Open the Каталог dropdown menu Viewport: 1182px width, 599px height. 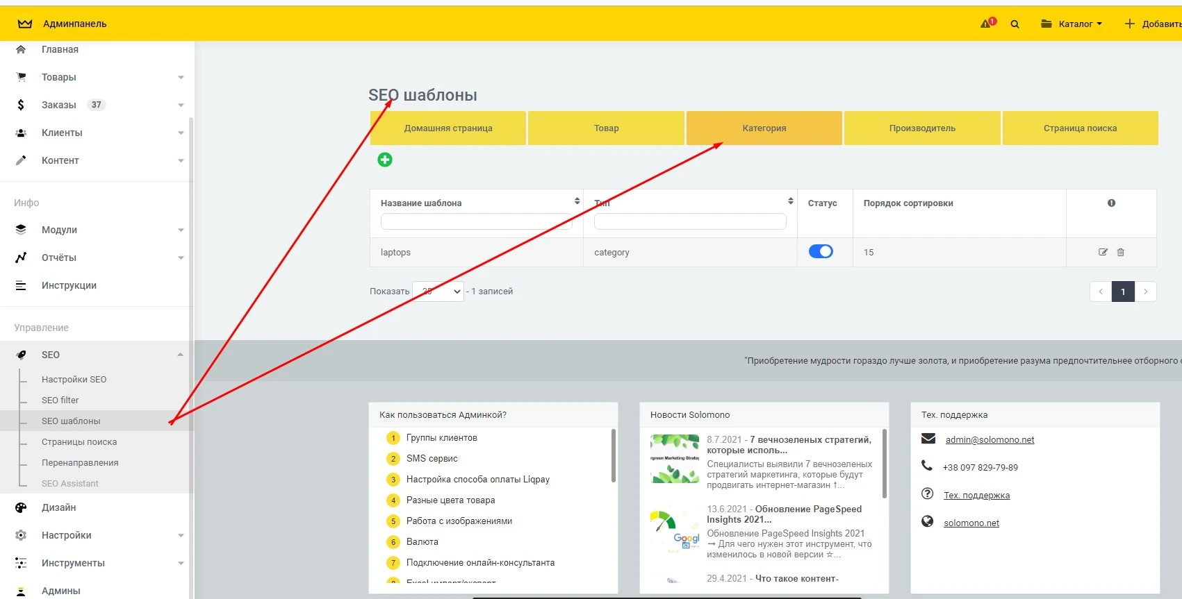[x=1072, y=24]
